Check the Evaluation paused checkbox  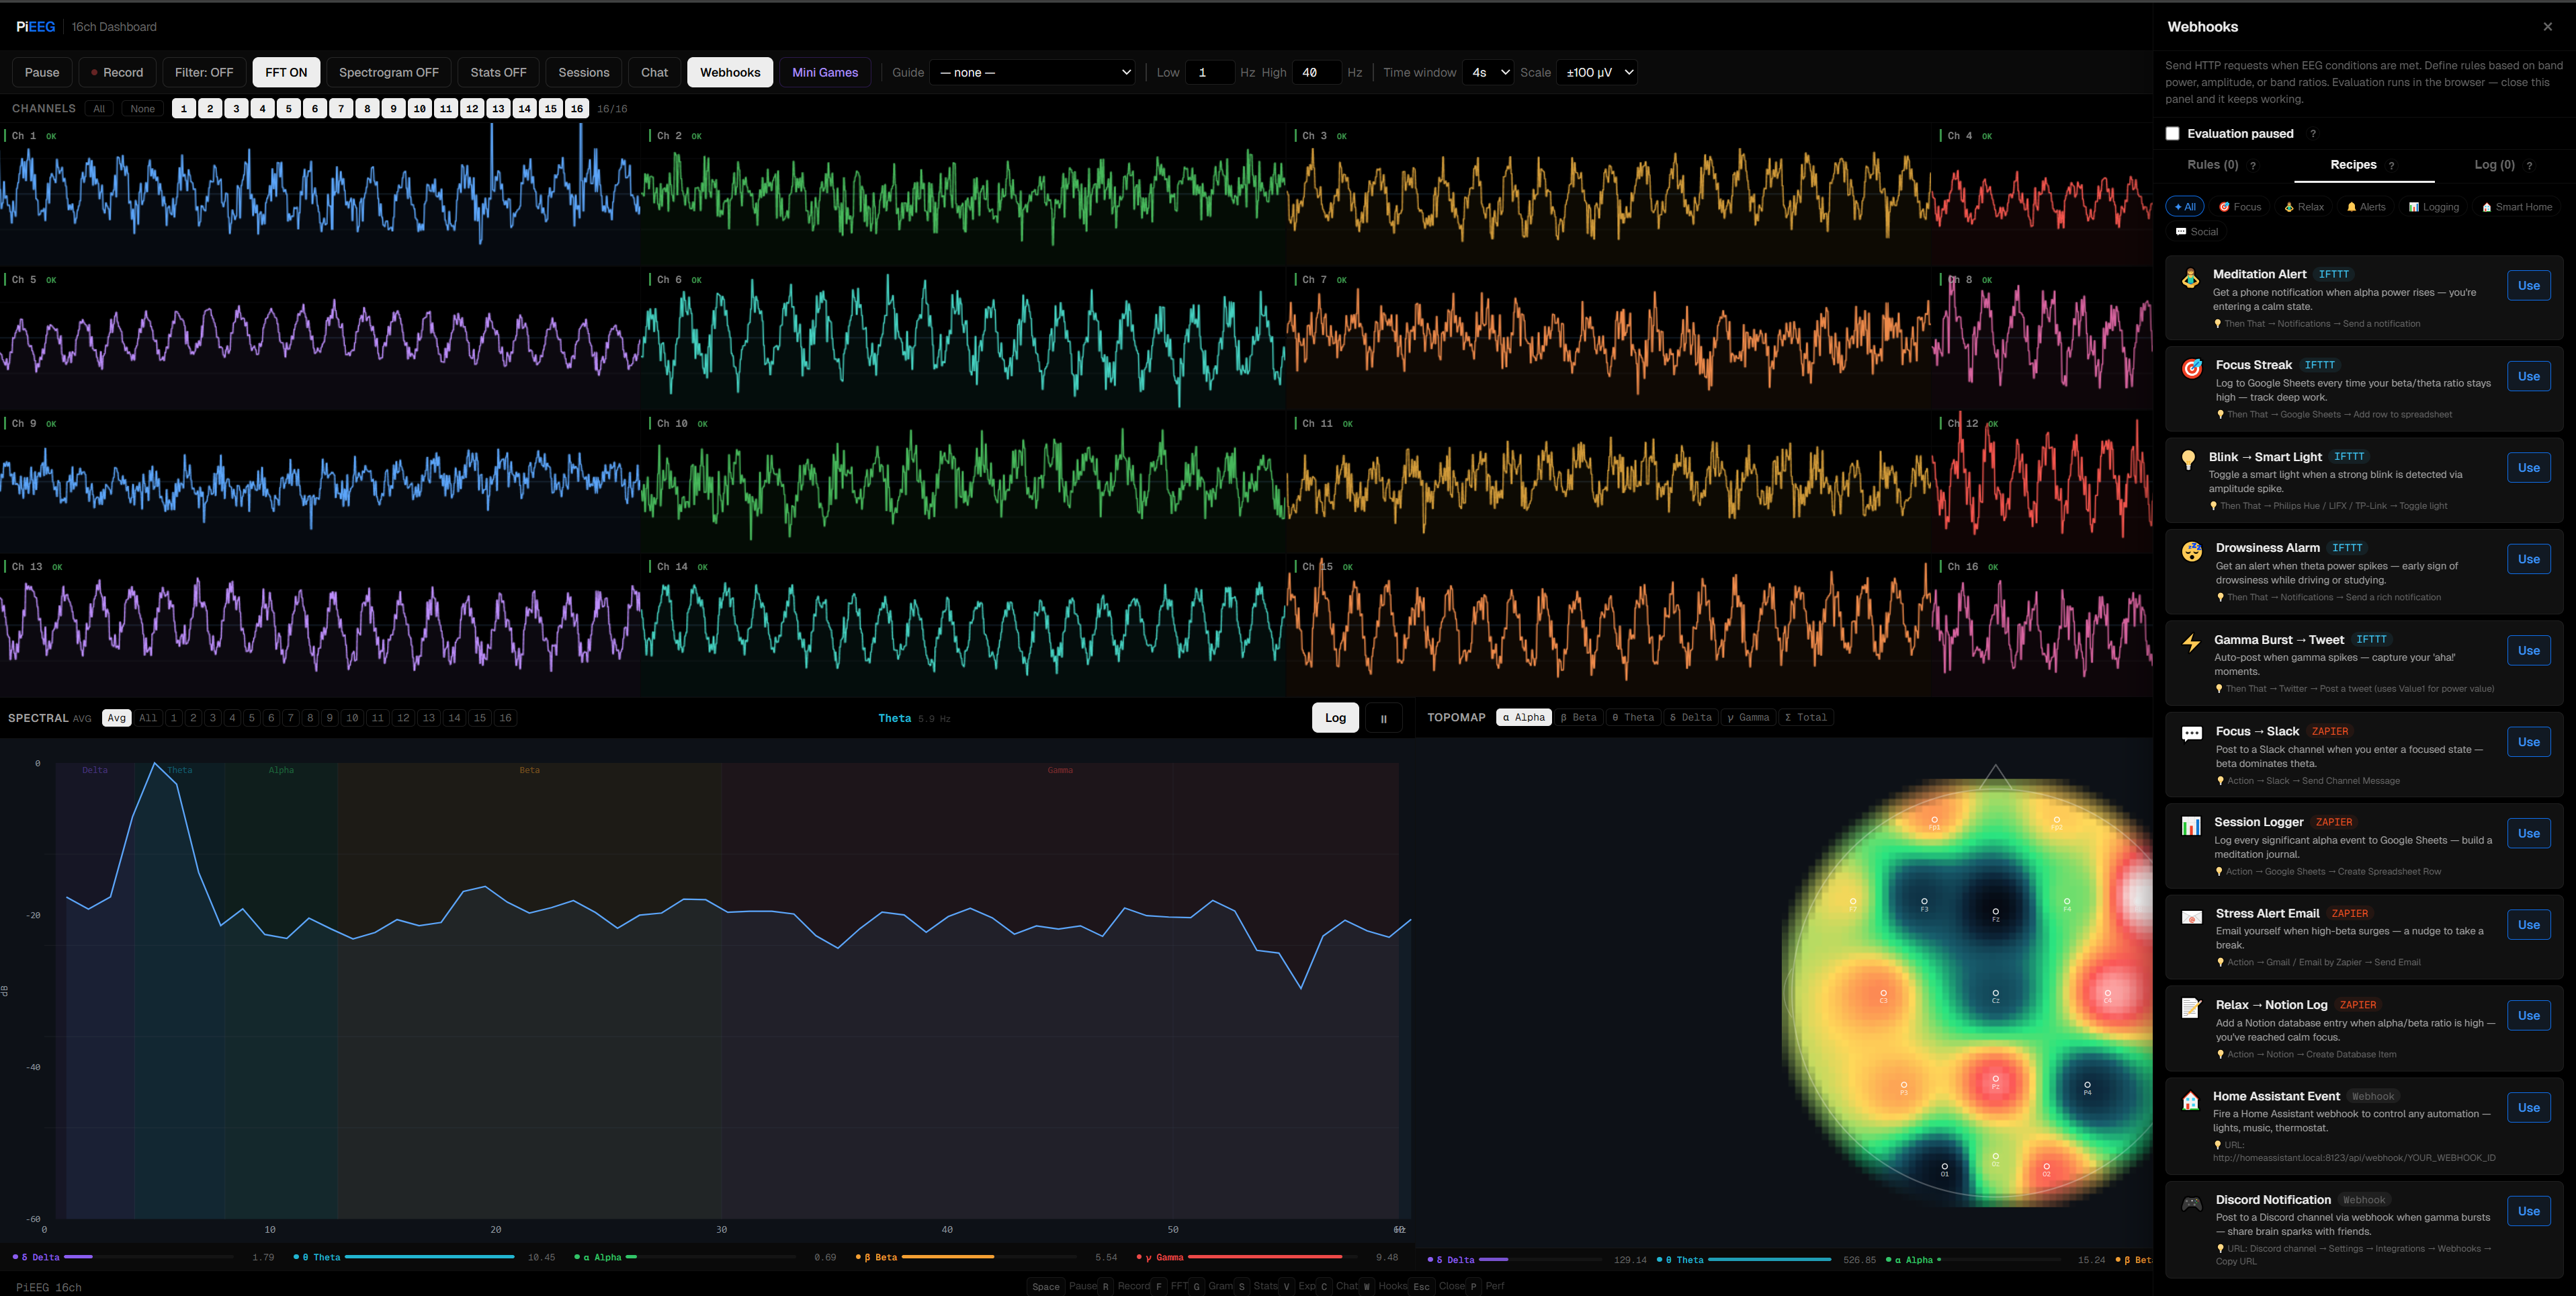pos(2172,132)
